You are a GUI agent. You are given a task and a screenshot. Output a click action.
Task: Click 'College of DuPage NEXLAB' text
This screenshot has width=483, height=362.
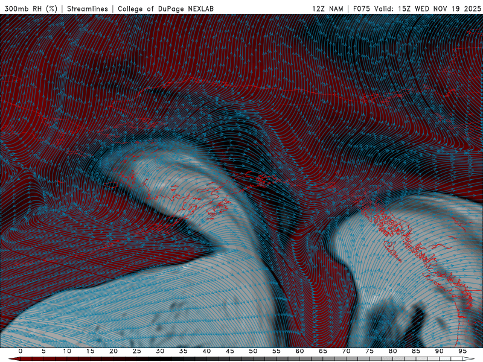tap(165, 8)
